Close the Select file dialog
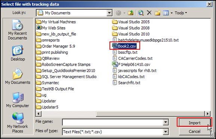Viewport: 216px width, 139px height. click(209, 4)
